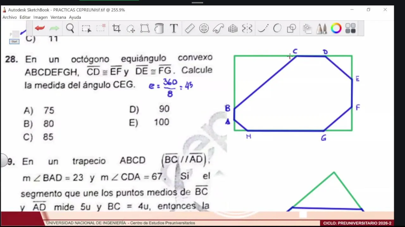The height and width of the screenshot is (227, 405).
Task: Open the Ventana menu
Action: [x=58, y=17]
